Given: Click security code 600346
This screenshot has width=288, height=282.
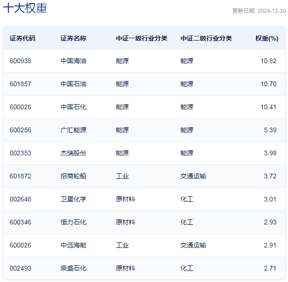Looking at the screenshot, I should [x=20, y=222].
